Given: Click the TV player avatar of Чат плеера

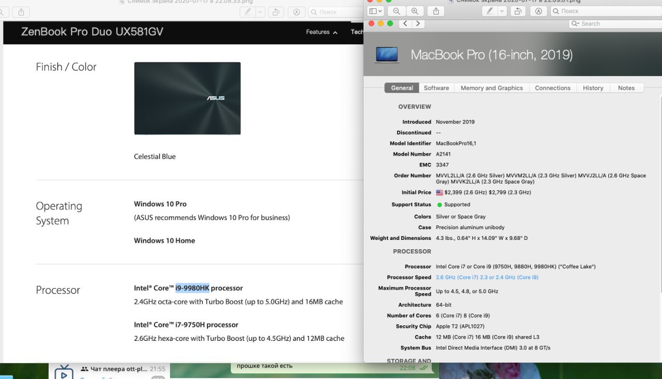Looking at the screenshot, I should click(64, 372).
